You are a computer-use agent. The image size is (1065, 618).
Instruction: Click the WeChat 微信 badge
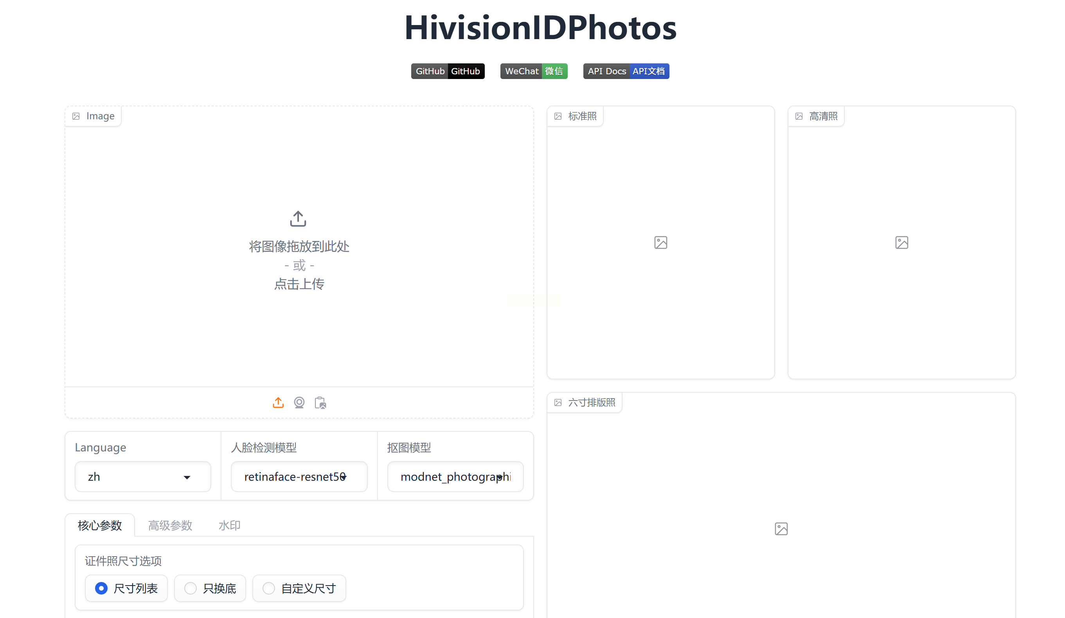coord(533,71)
